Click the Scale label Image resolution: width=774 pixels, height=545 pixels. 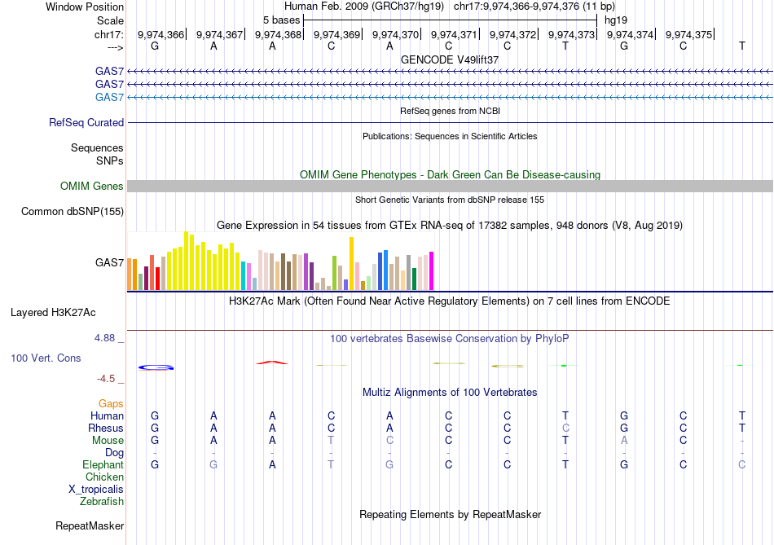pos(110,20)
